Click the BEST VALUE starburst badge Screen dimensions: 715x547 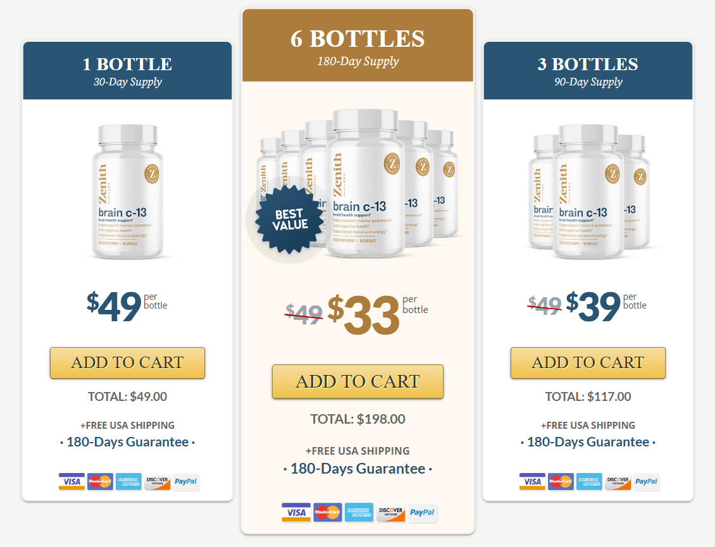pyautogui.click(x=290, y=218)
